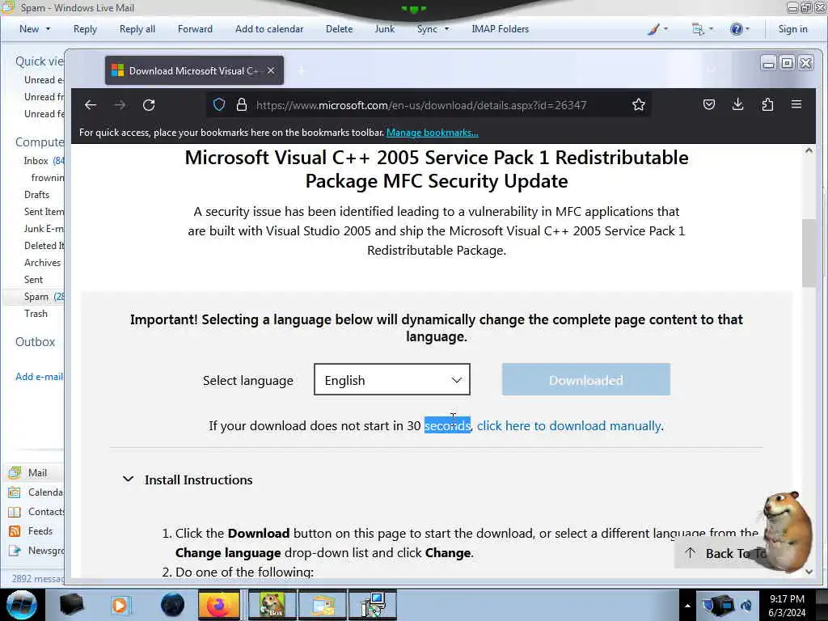Click Reply in Windows Live Mail toolbar
The image size is (828, 621).
(85, 29)
